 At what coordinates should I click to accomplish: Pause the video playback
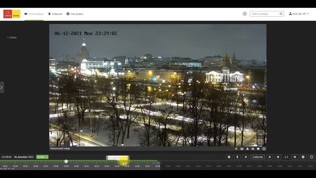[x=229, y=157]
